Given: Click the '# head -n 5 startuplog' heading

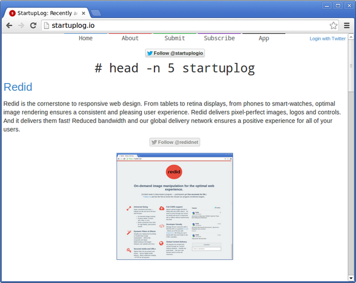Looking at the screenshot, I should (175, 68).
